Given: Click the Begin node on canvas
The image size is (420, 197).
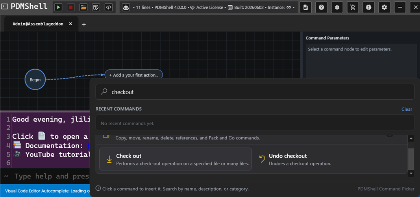Looking at the screenshot, I should [35, 80].
